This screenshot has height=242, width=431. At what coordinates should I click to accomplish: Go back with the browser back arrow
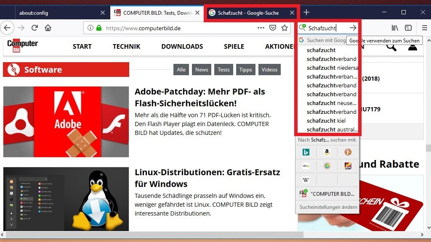click(x=8, y=28)
